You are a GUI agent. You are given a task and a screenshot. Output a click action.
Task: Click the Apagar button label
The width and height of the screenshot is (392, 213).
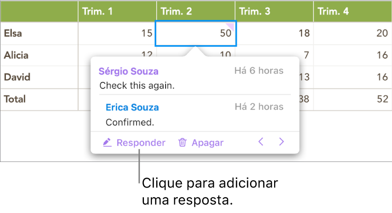tap(207, 143)
